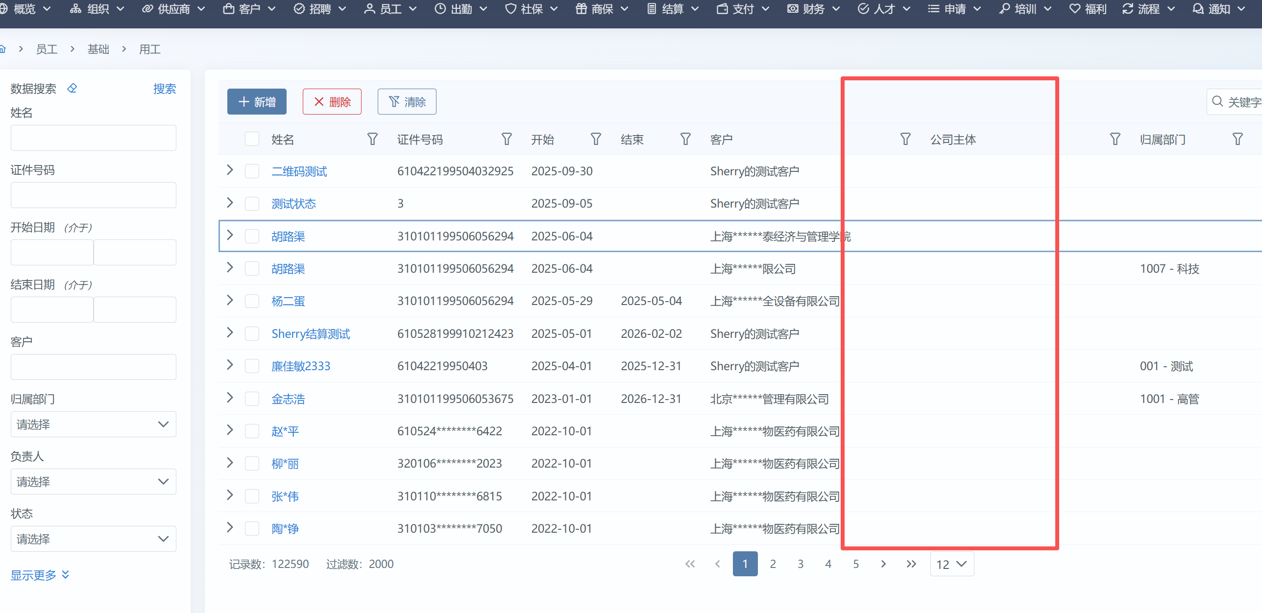Screen dimensions: 1262x613
Task: Click the 新增 button
Action: coord(257,102)
